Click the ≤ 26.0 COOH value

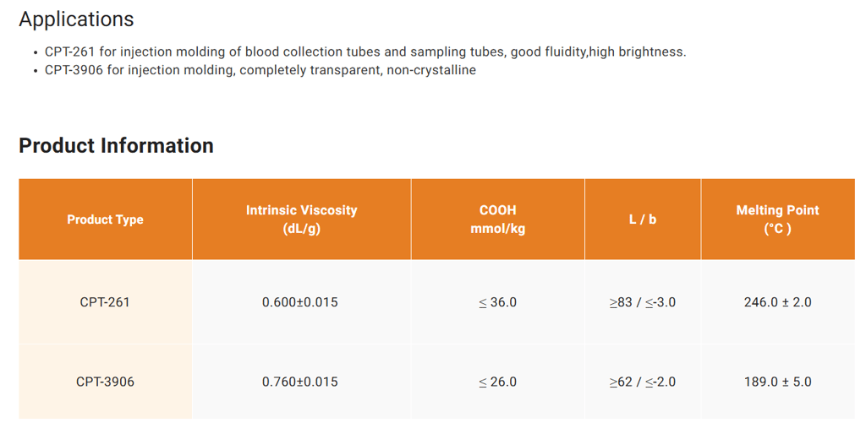tap(497, 382)
